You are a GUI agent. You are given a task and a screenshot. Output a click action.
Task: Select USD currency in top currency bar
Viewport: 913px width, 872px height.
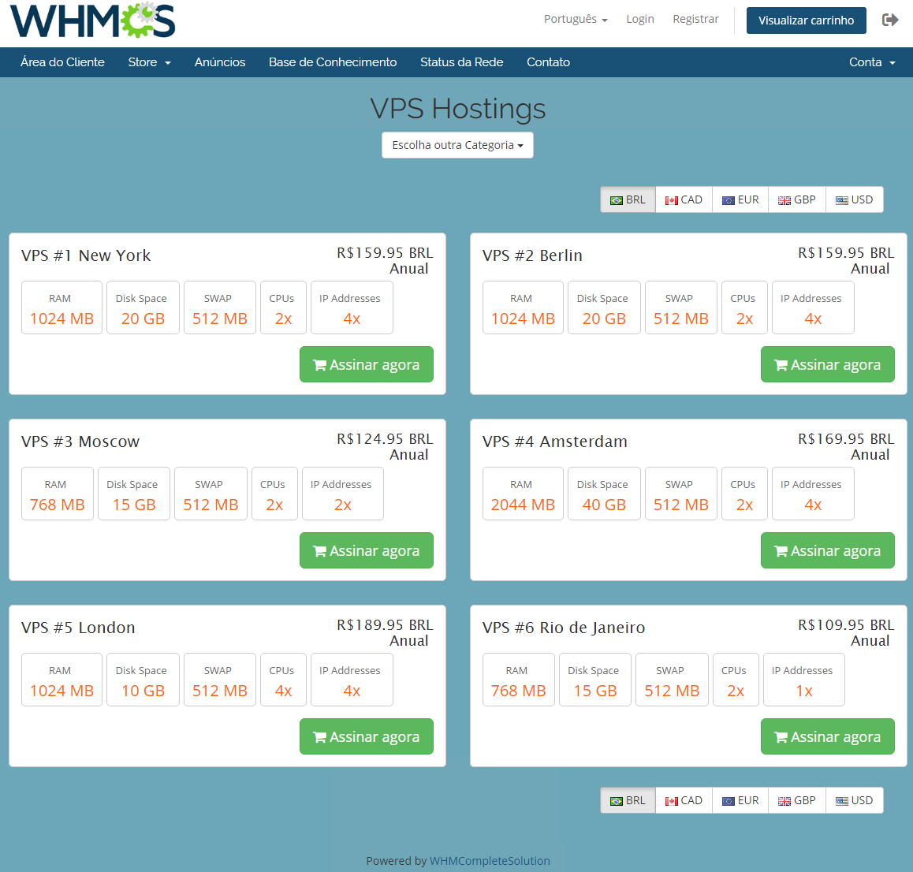[x=854, y=199]
